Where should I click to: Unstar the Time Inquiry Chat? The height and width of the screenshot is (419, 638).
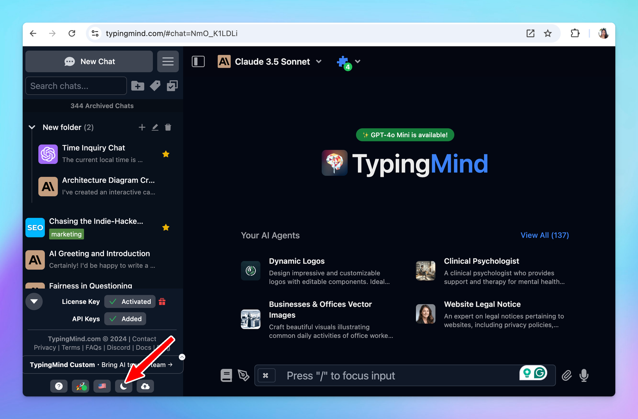(166, 154)
